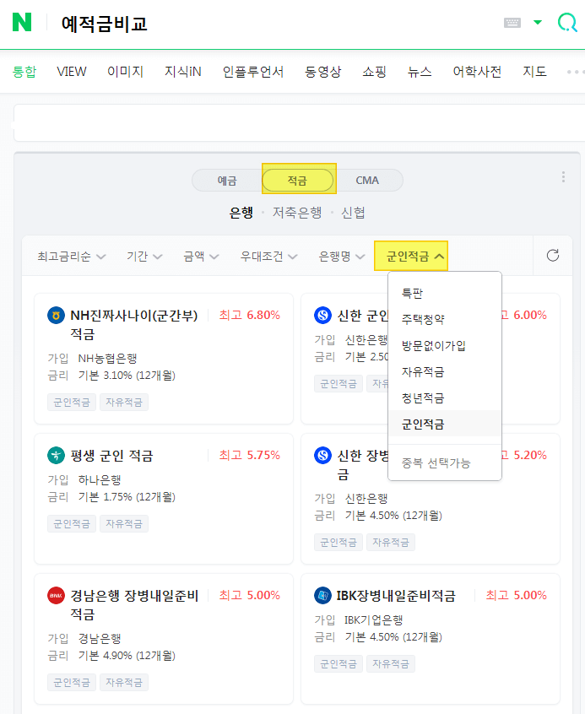Open the 동영상 tab

tap(322, 72)
